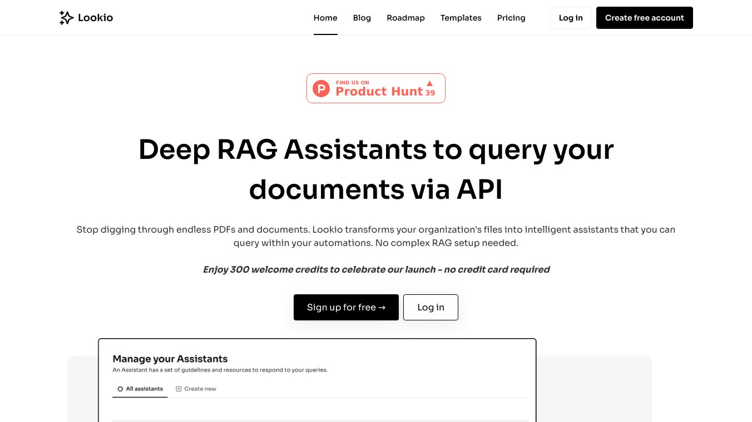Click the Deep RAG Assistants headline
Screen dimensions: 752x422
click(x=376, y=169)
